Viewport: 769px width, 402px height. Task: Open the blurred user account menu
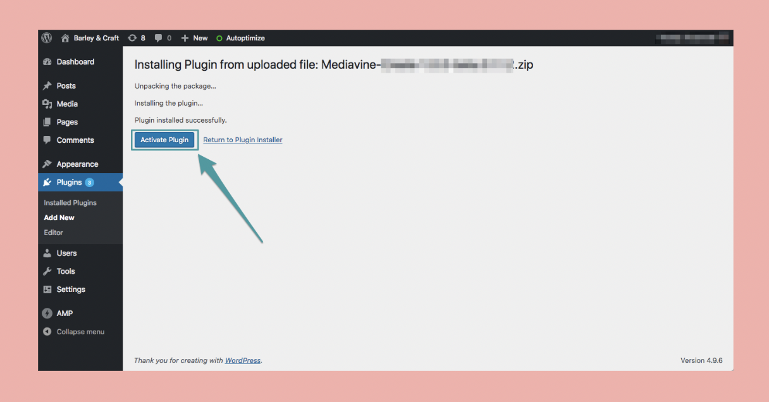pyautogui.click(x=692, y=38)
